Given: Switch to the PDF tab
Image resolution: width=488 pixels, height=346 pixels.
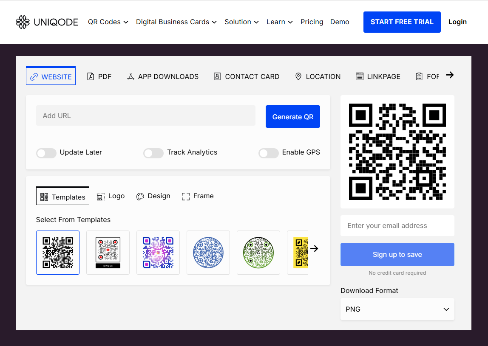Looking at the screenshot, I should (99, 76).
